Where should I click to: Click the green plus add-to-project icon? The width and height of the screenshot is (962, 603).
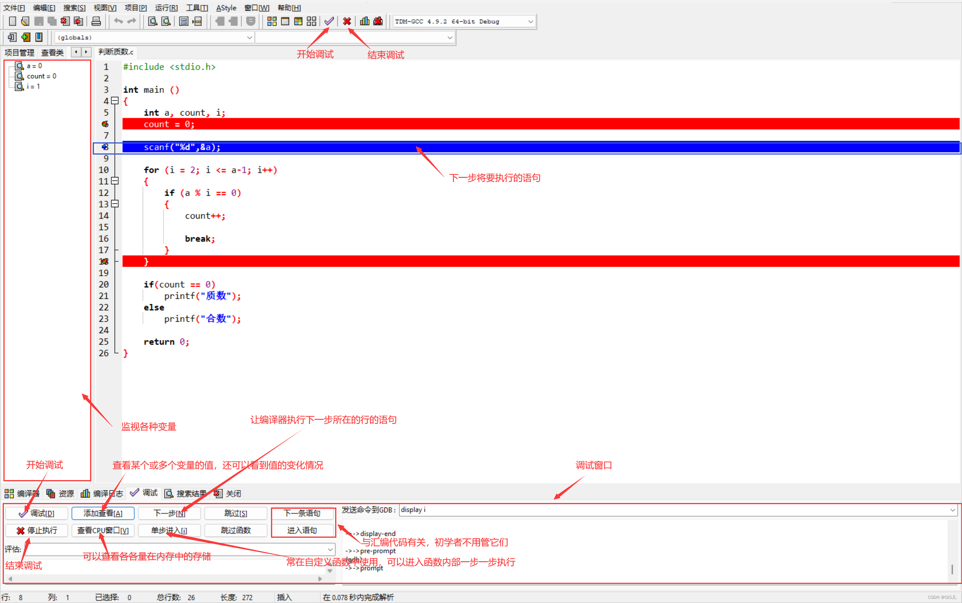coord(26,37)
